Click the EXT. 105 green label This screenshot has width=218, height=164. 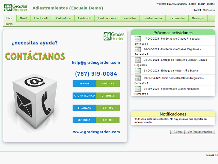point(108,108)
